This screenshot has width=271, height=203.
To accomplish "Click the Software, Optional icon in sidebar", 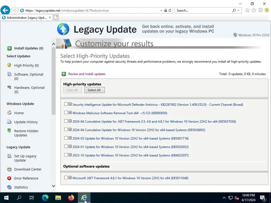I will [x=9, y=74].
